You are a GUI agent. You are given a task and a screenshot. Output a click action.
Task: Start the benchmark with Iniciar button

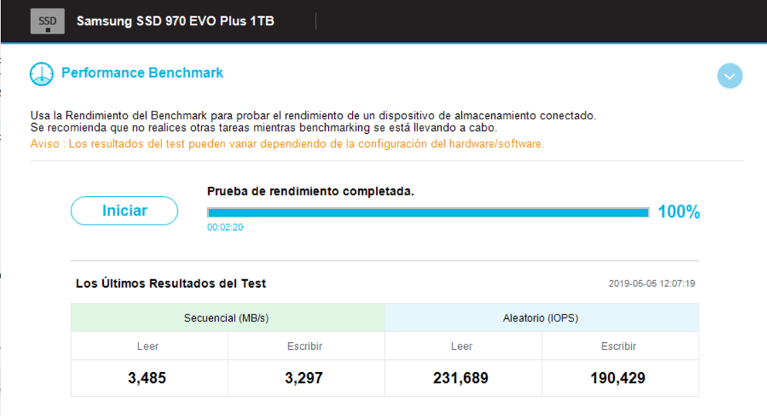point(125,211)
